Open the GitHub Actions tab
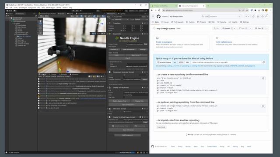Image resolution: width=280 pixels, height=157 pixels. [x=190, y=22]
